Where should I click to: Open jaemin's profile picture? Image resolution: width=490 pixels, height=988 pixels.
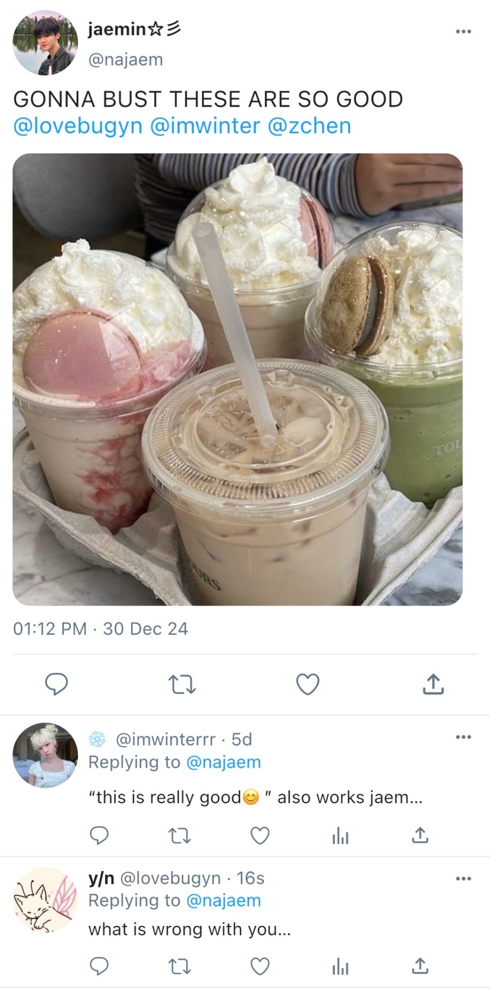click(45, 43)
